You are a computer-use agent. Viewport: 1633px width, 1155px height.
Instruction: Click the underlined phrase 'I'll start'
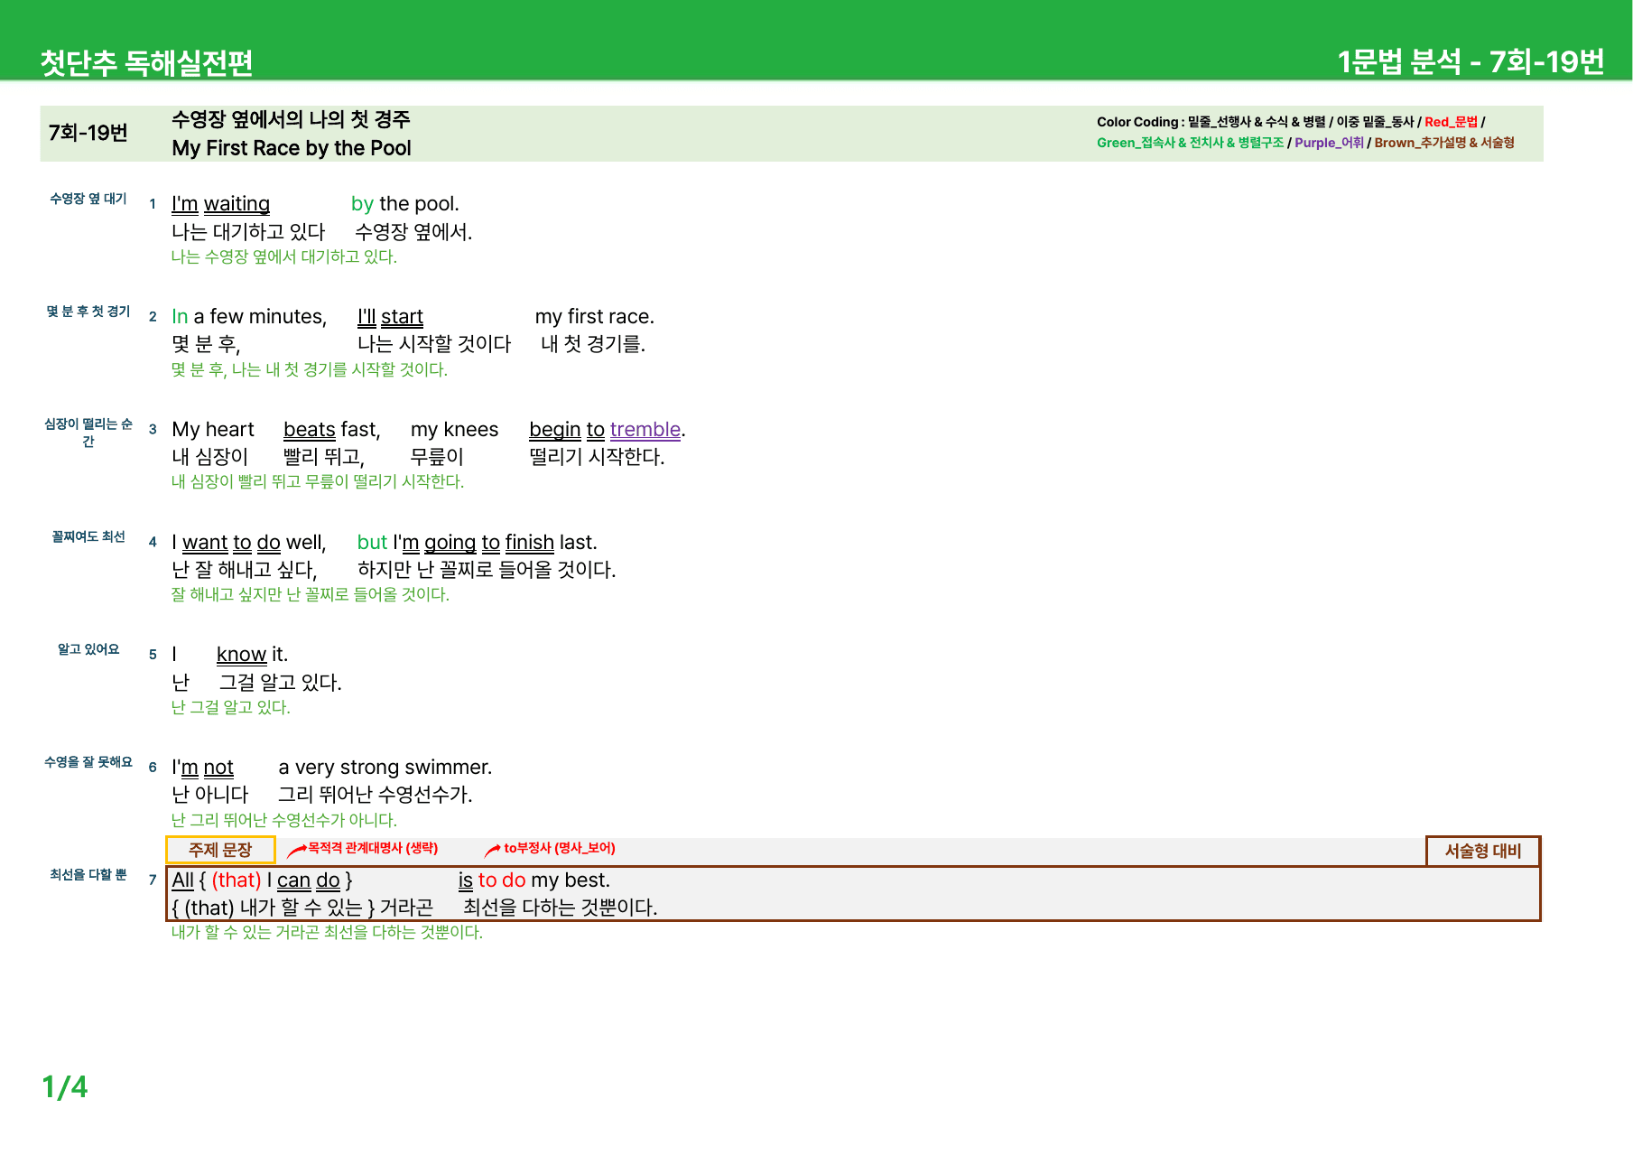(x=390, y=317)
